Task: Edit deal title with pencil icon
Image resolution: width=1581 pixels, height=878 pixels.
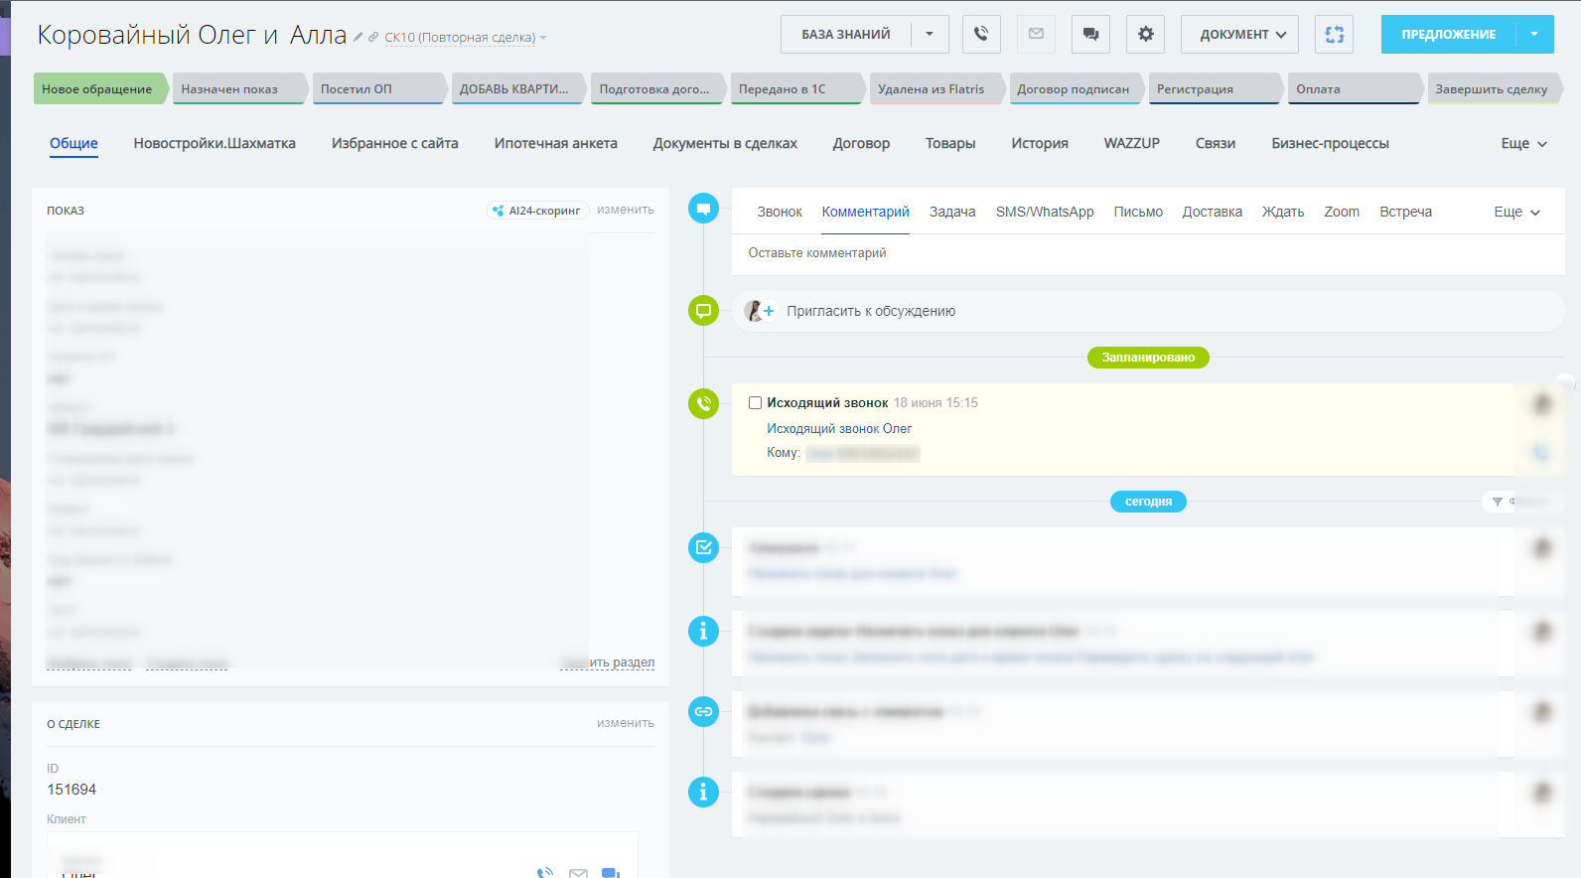Action: [x=359, y=37]
